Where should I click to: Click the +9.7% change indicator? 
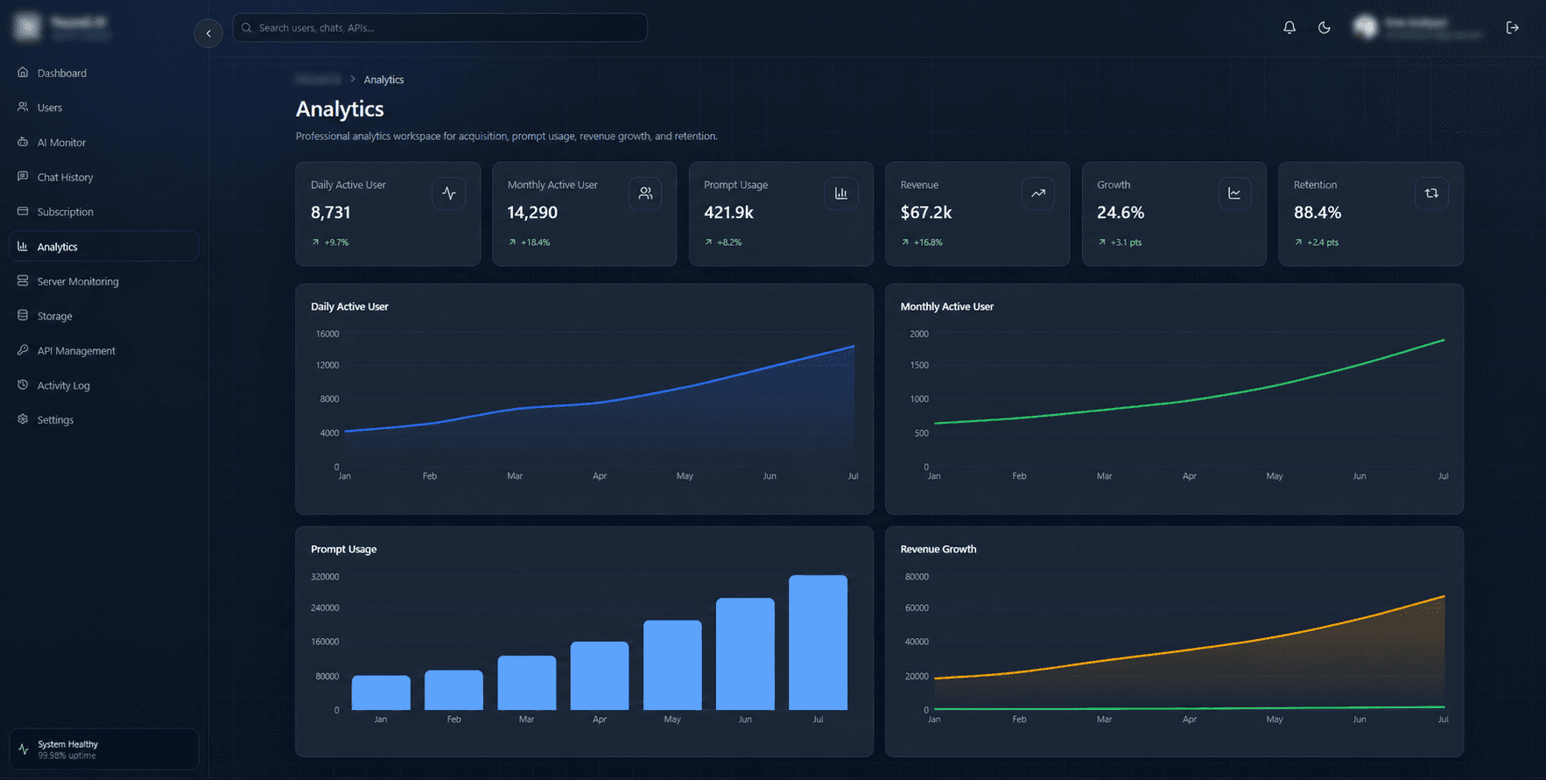(330, 242)
